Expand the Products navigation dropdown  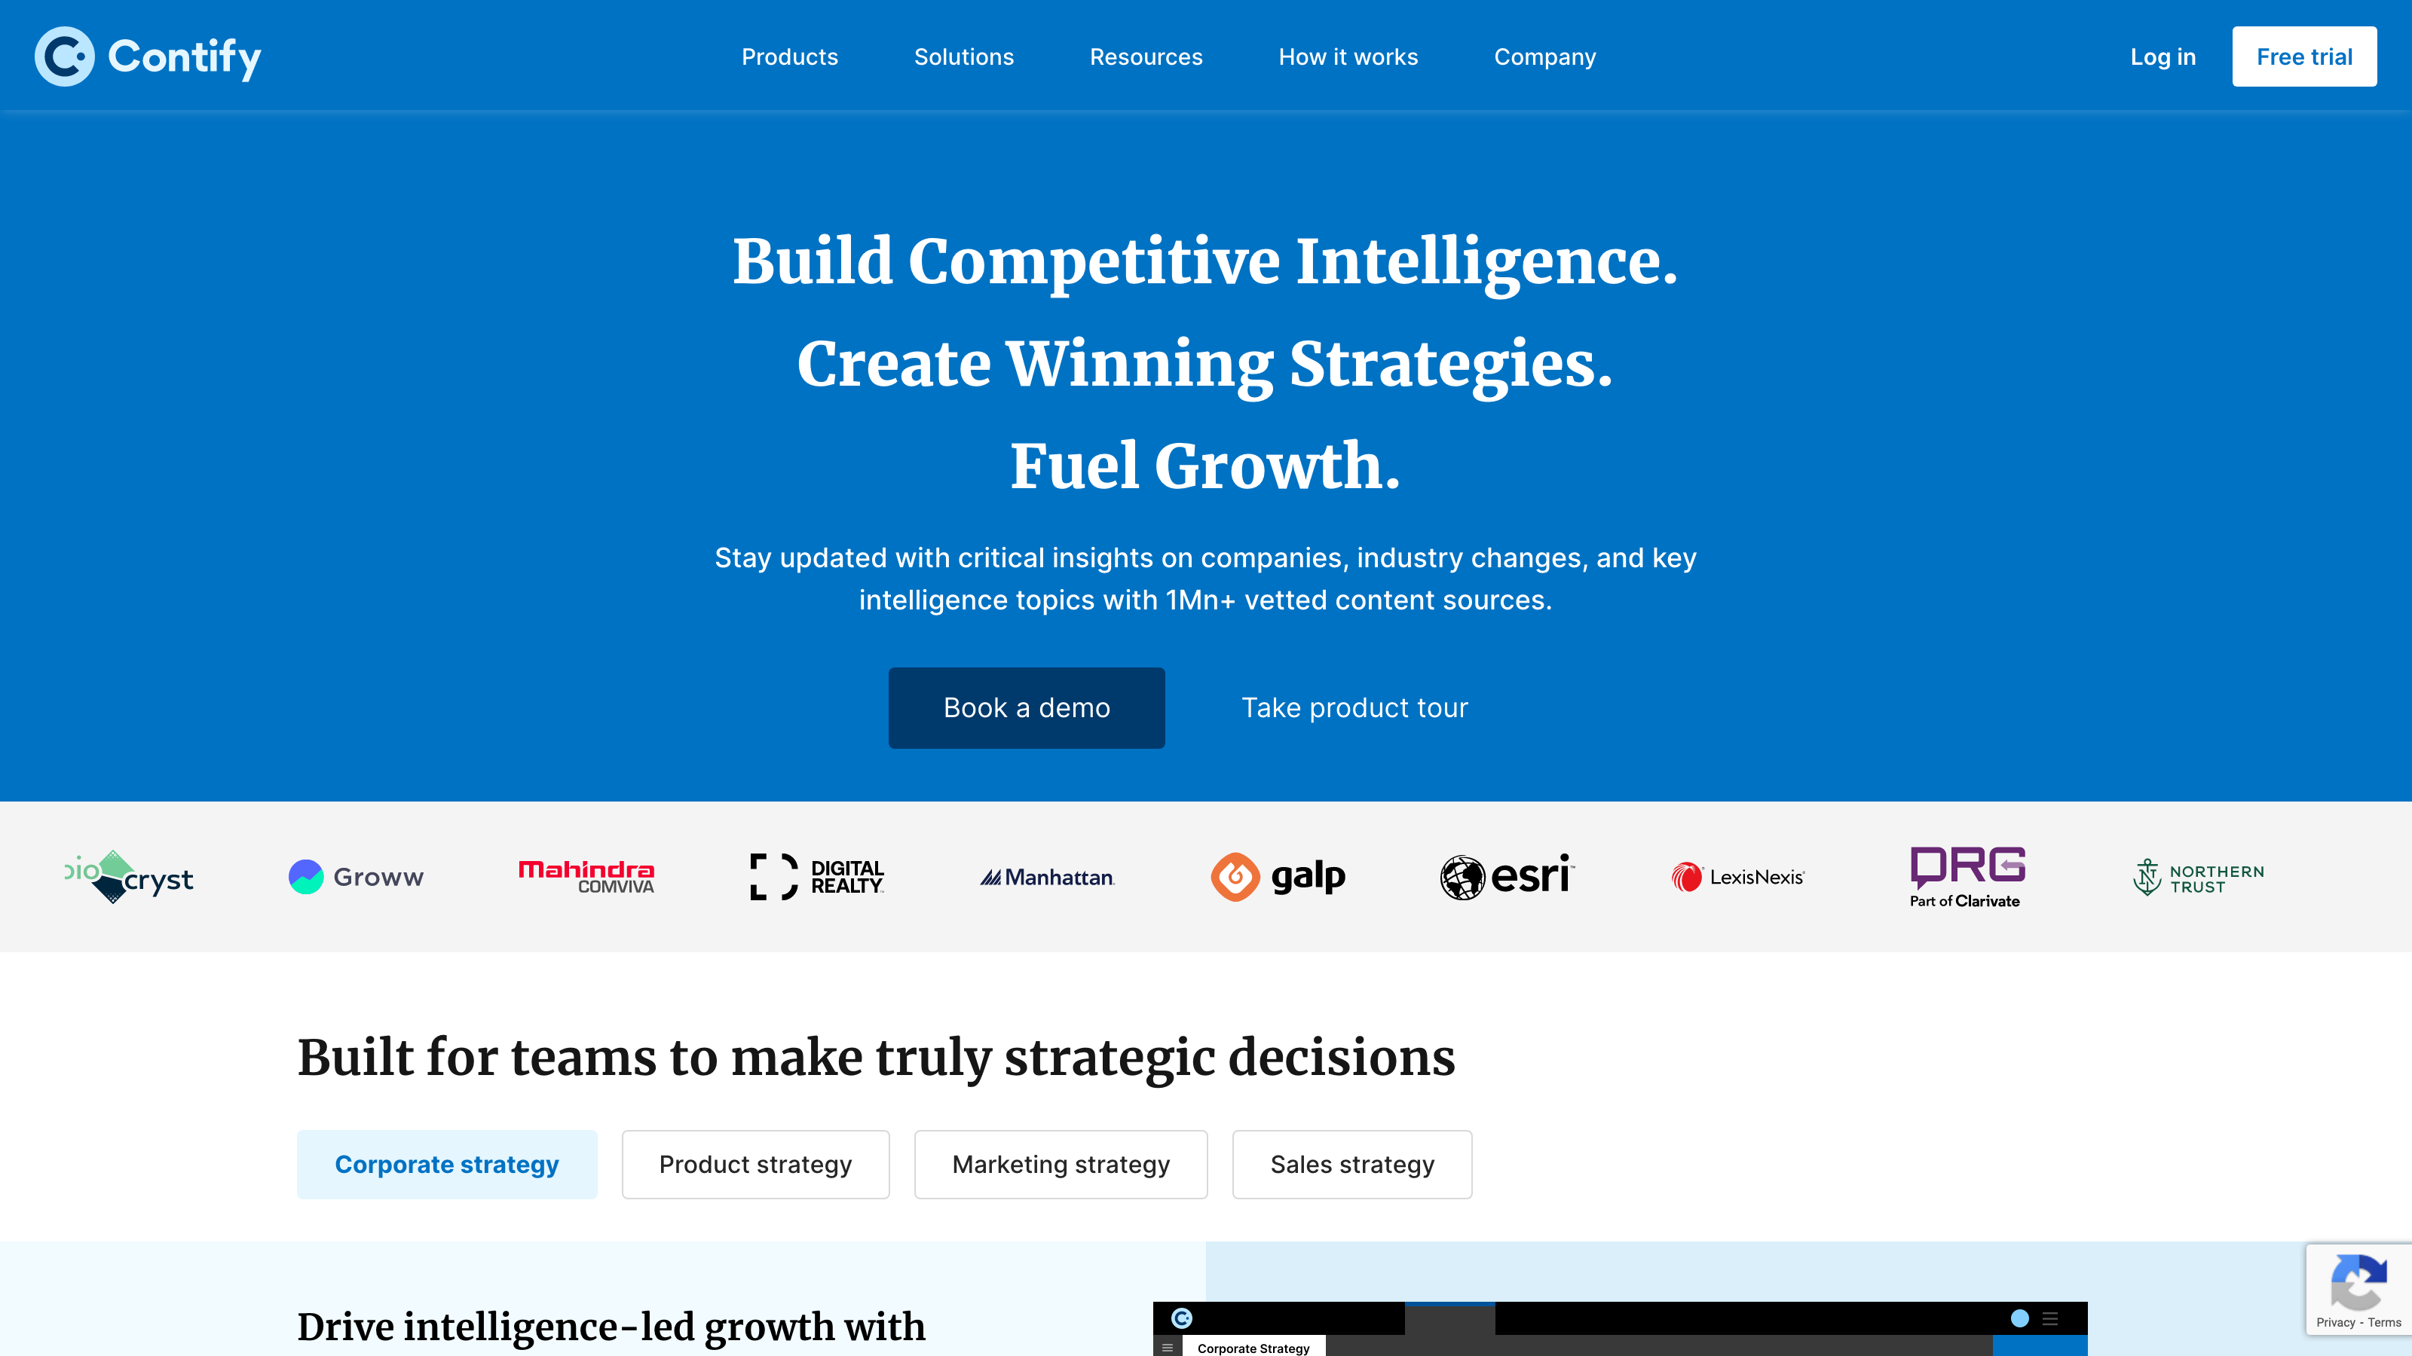[x=790, y=55]
